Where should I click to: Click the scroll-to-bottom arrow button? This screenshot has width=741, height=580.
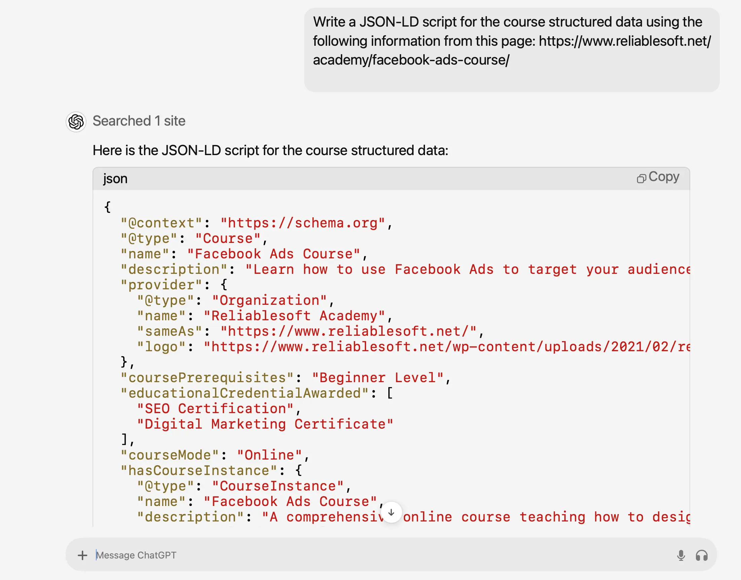(x=391, y=512)
